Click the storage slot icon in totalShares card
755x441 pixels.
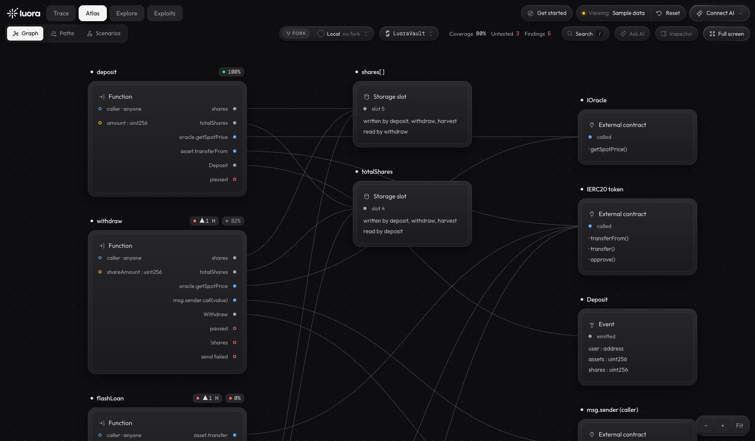tap(366, 196)
